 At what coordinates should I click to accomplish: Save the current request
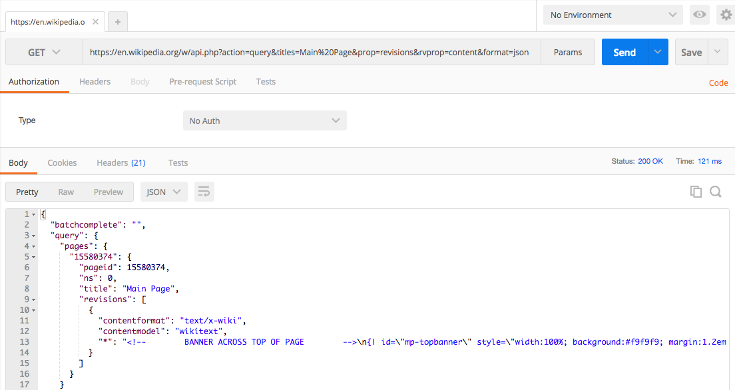point(692,52)
